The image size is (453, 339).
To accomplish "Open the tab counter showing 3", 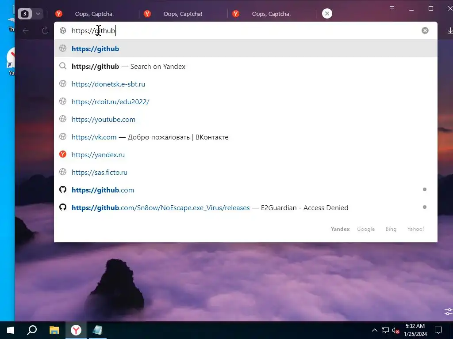I will click(x=25, y=14).
